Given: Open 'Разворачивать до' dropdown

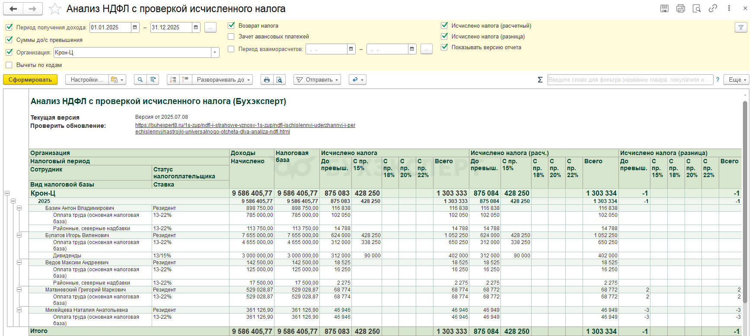Looking at the screenshot, I should (223, 80).
